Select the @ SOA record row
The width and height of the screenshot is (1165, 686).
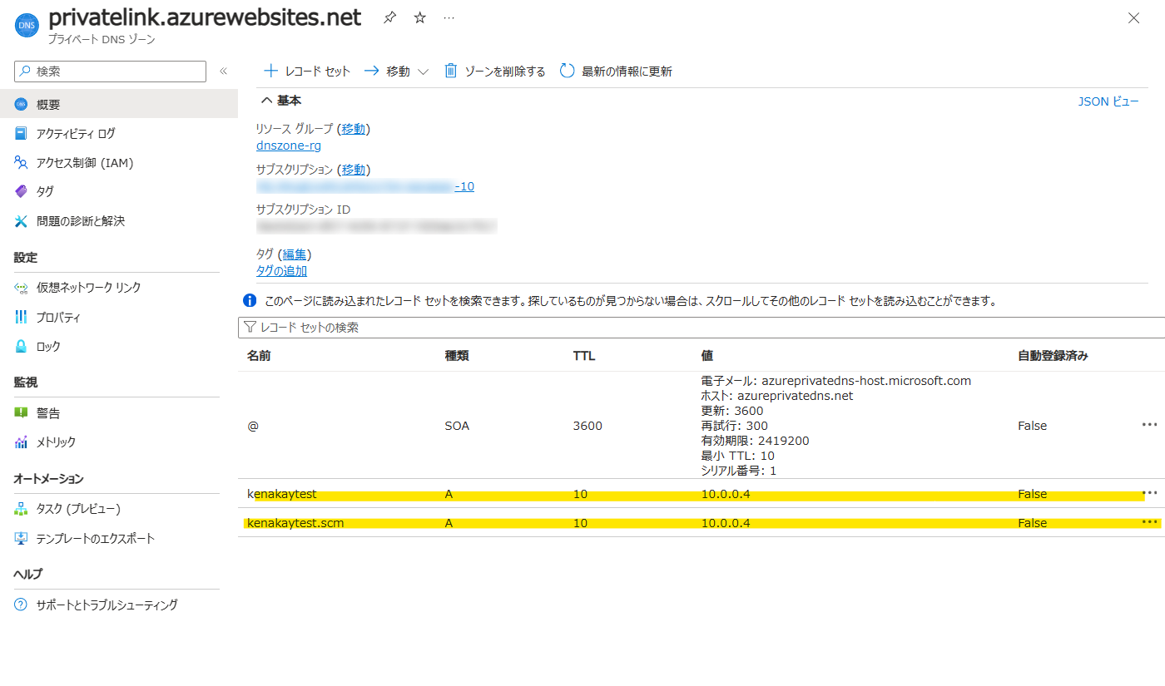[701, 425]
